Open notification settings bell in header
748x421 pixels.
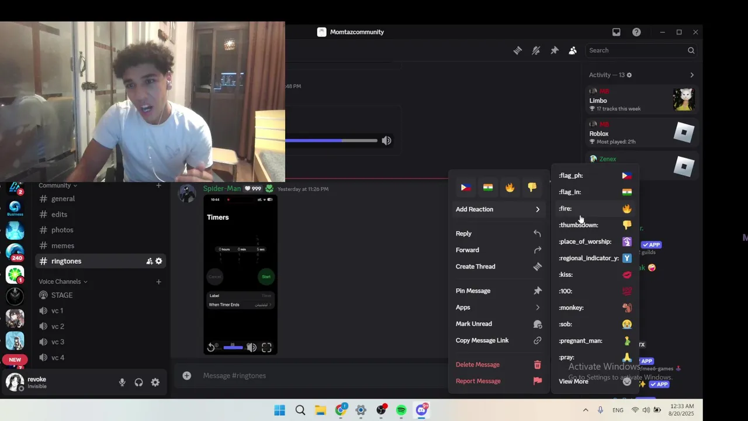coord(536,50)
